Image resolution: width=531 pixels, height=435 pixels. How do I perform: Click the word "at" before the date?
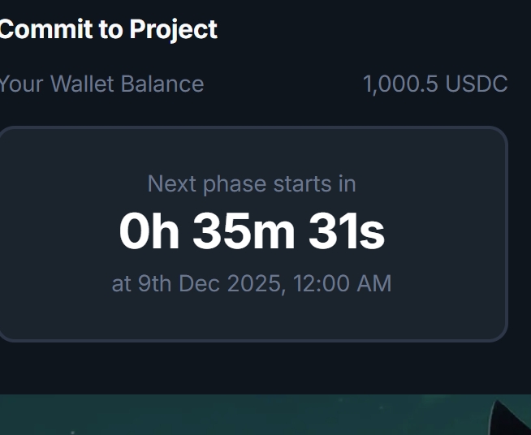121,283
